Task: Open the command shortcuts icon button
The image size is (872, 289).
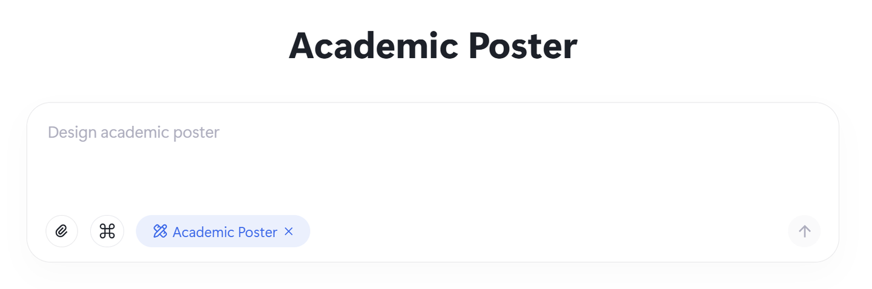Action: tap(107, 231)
